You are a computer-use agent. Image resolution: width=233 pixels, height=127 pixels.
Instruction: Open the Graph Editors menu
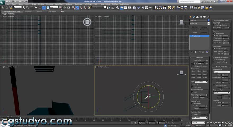59,4
